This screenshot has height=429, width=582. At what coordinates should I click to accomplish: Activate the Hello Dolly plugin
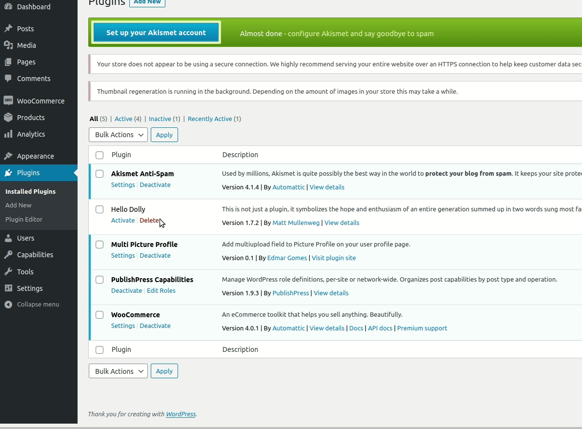(x=123, y=220)
